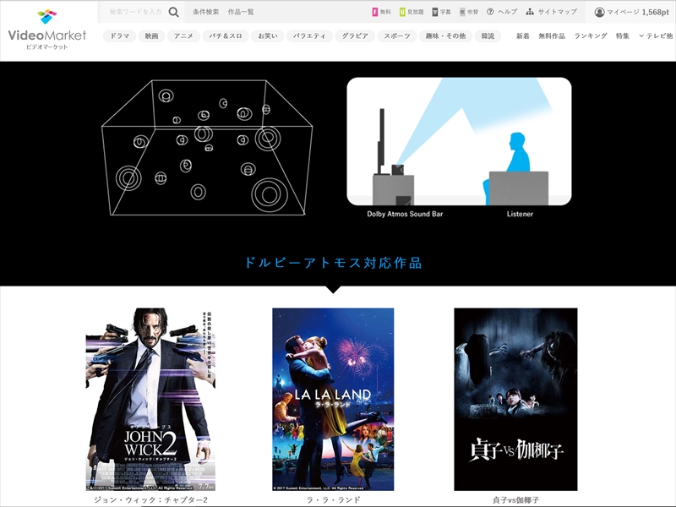Open the 特集 features link
Image resolution: width=676 pixels, height=507 pixels.
623,36
